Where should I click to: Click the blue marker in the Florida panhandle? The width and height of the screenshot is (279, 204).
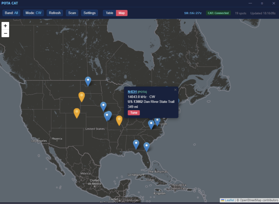[x=136, y=144]
